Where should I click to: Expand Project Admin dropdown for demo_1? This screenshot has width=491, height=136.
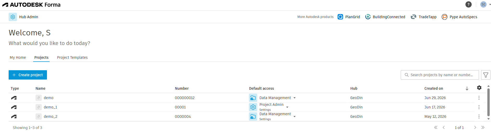287,107
